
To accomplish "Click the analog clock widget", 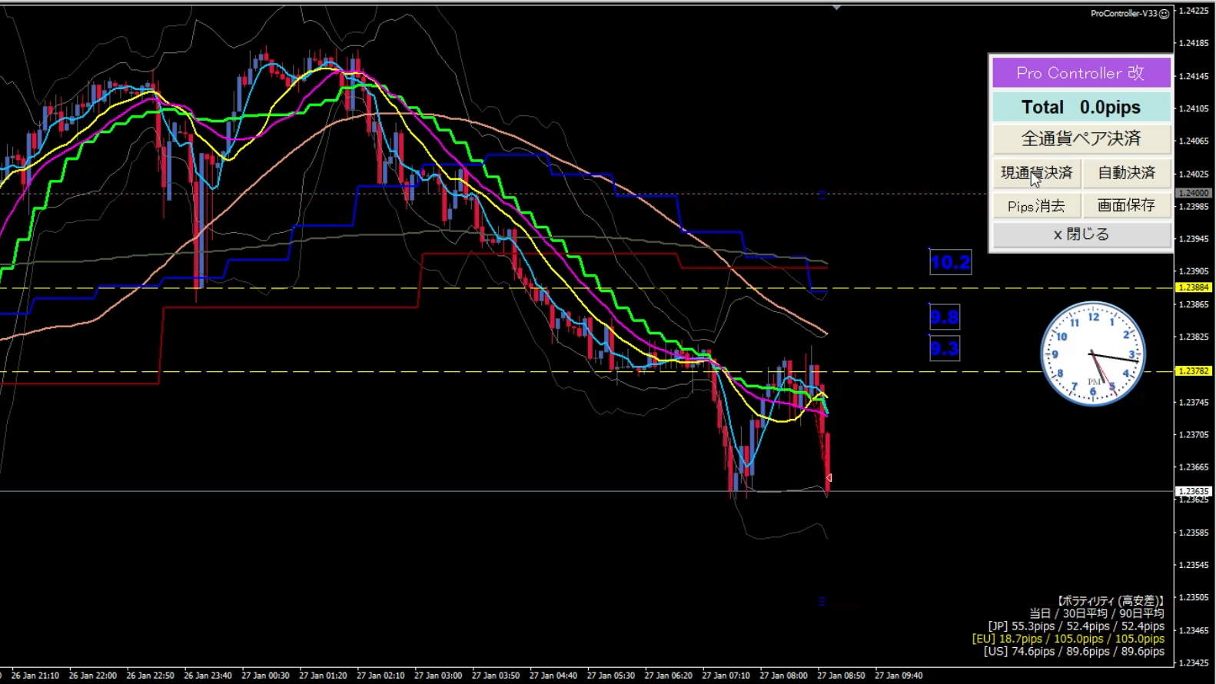I will tap(1093, 354).
